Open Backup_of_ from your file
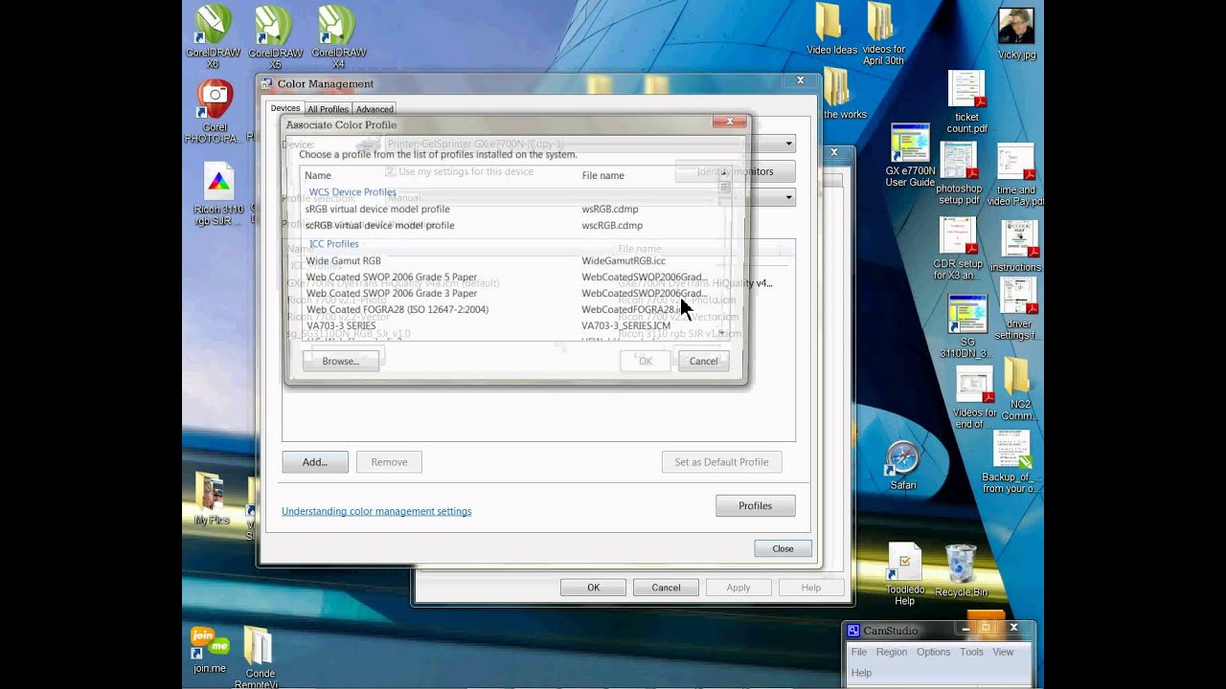1226x689 pixels. (x=1011, y=461)
